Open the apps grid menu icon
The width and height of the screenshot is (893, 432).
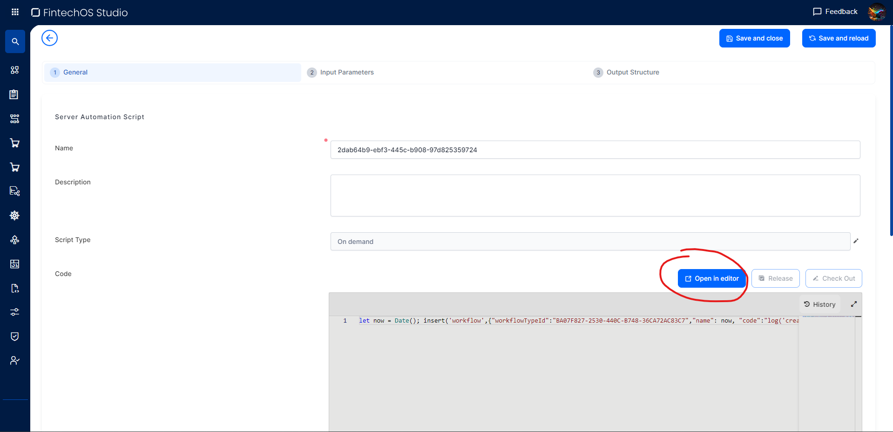click(x=15, y=12)
